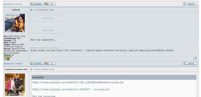This screenshot has width=201, height=97.
Task: Click topmost профиль button
Action: click(x=37, y=4)
